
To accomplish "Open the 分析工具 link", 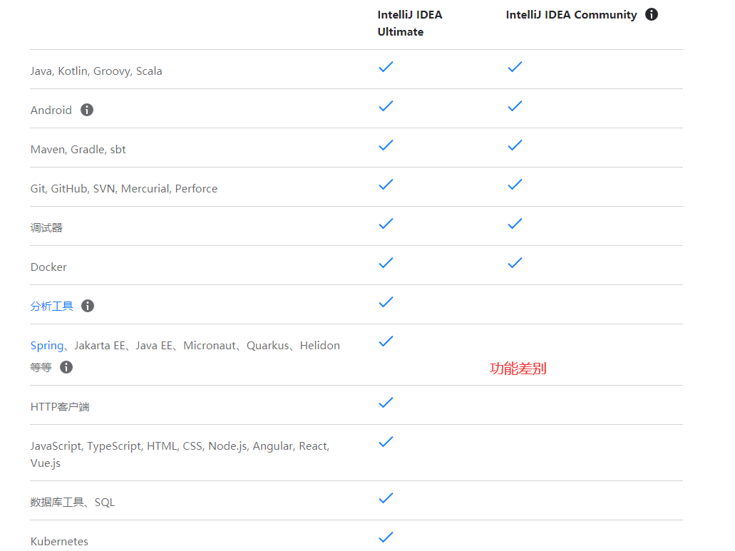I will (51, 306).
